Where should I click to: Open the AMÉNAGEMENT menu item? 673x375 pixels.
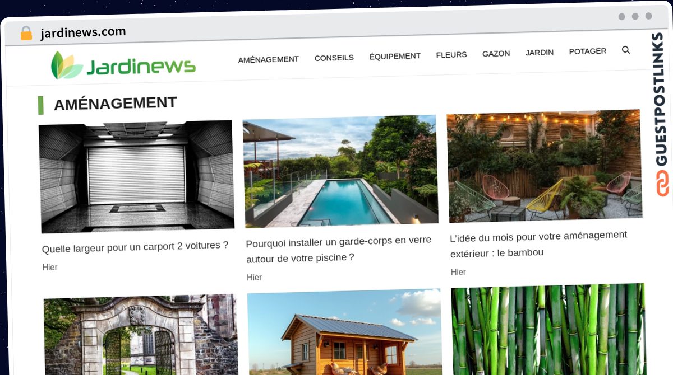[x=268, y=59]
